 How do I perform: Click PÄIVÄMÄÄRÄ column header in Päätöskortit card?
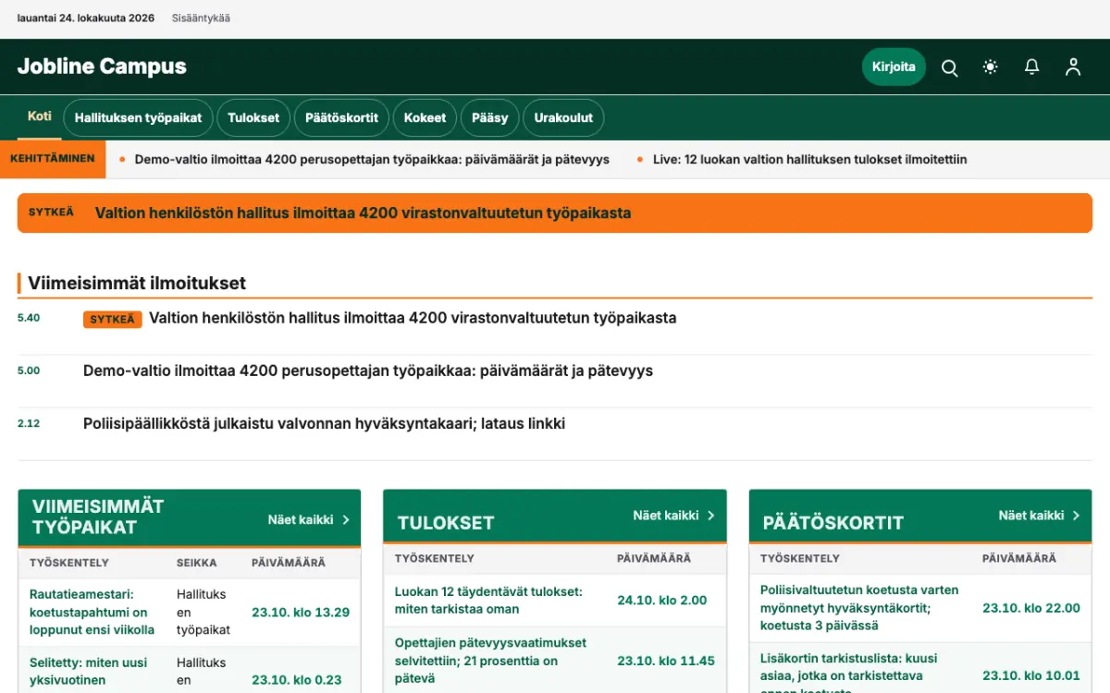coord(1019,558)
